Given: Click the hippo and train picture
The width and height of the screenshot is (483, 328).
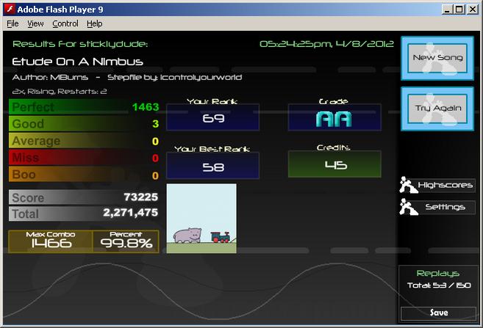Looking at the screenshot, I should (201, 219).
